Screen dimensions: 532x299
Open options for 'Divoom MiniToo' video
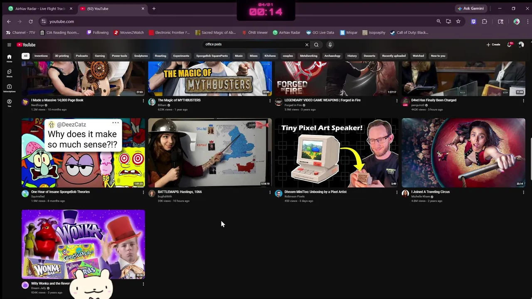[397, 192]
